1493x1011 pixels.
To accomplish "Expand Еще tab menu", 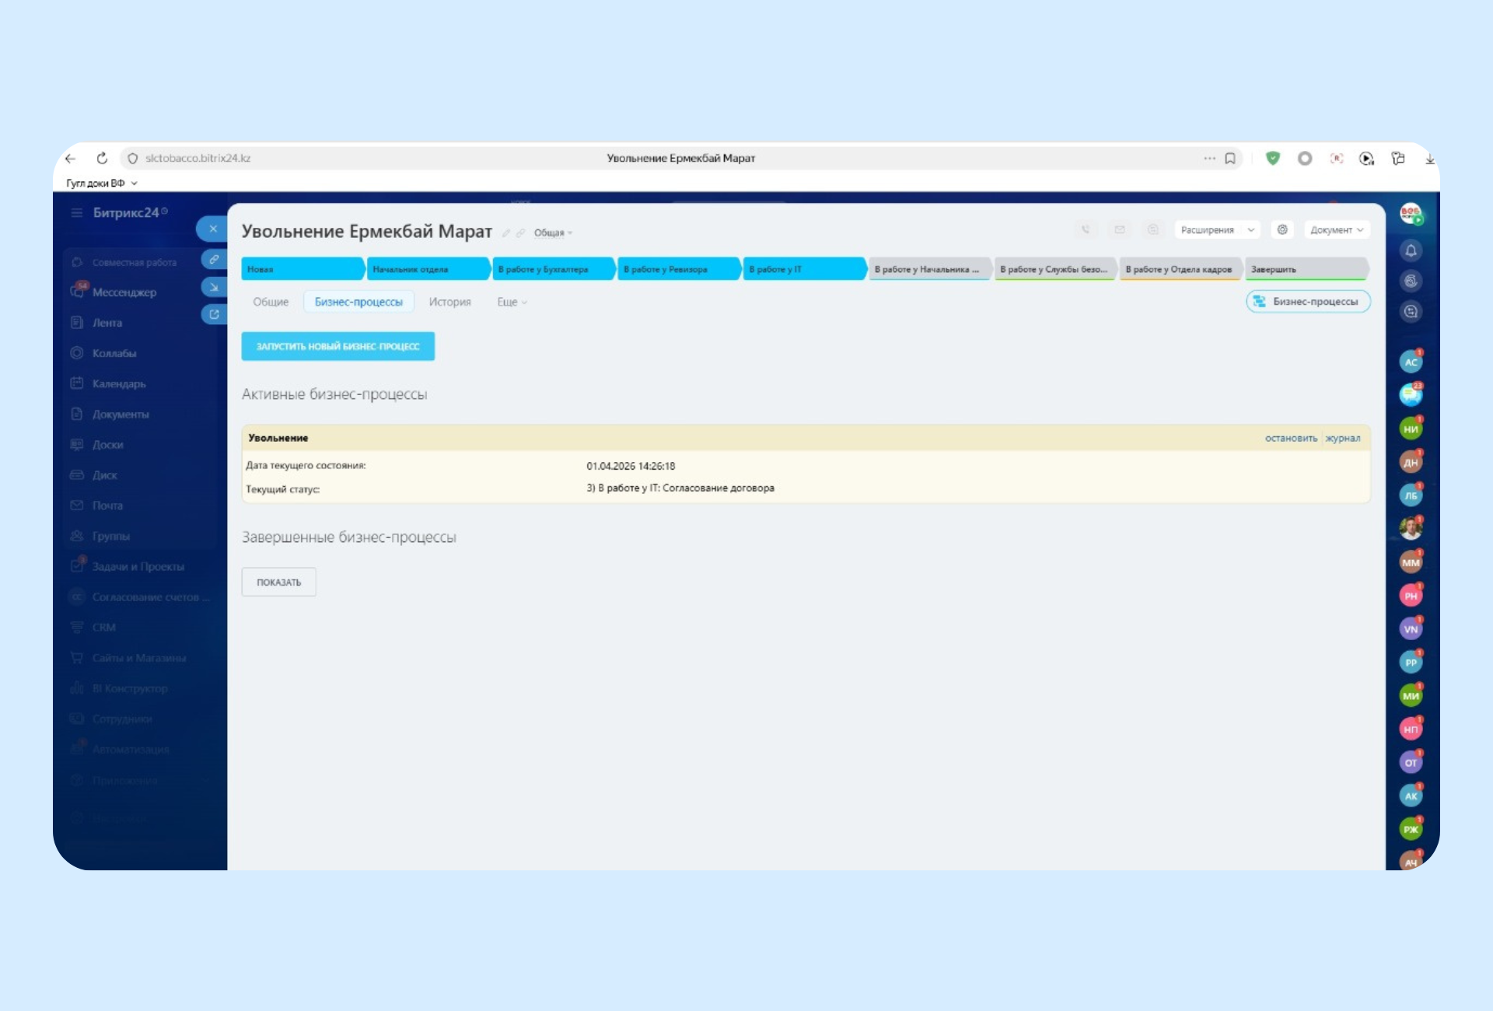I will tap(512, 302).
